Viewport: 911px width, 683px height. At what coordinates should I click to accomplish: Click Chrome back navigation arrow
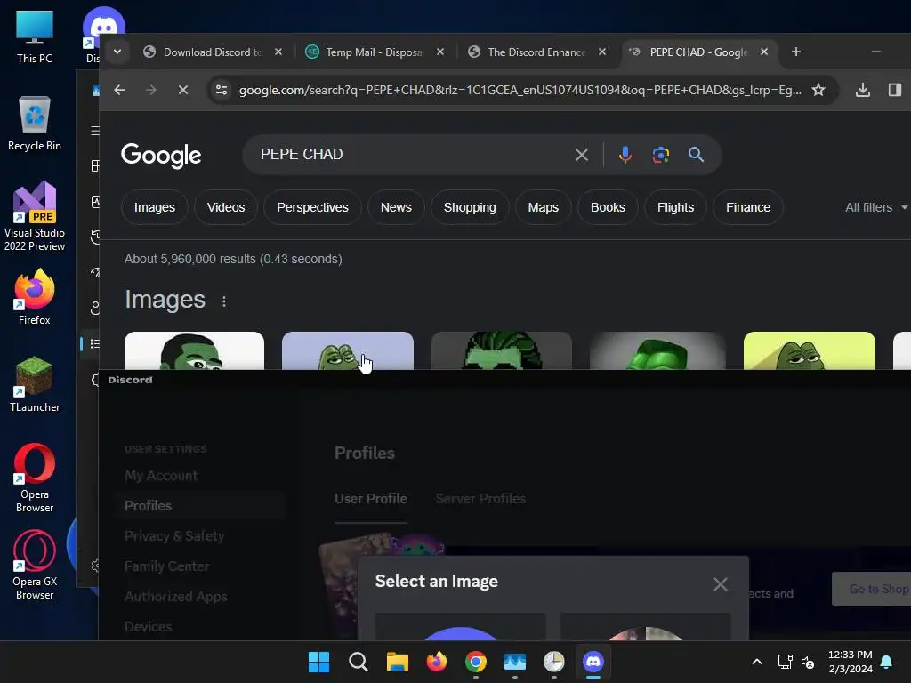coord(119,90)
